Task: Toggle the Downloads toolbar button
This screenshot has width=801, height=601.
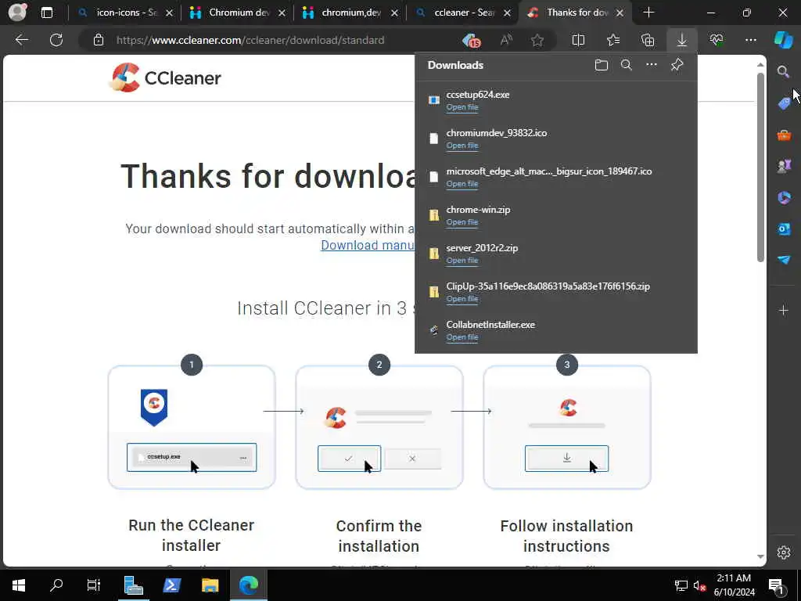Action: [x=682, y=40]
